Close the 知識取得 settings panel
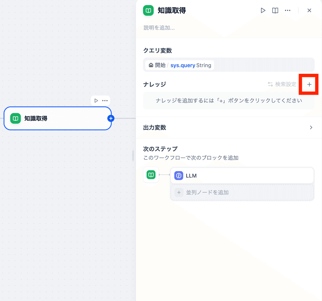 (x=309, y=10)
